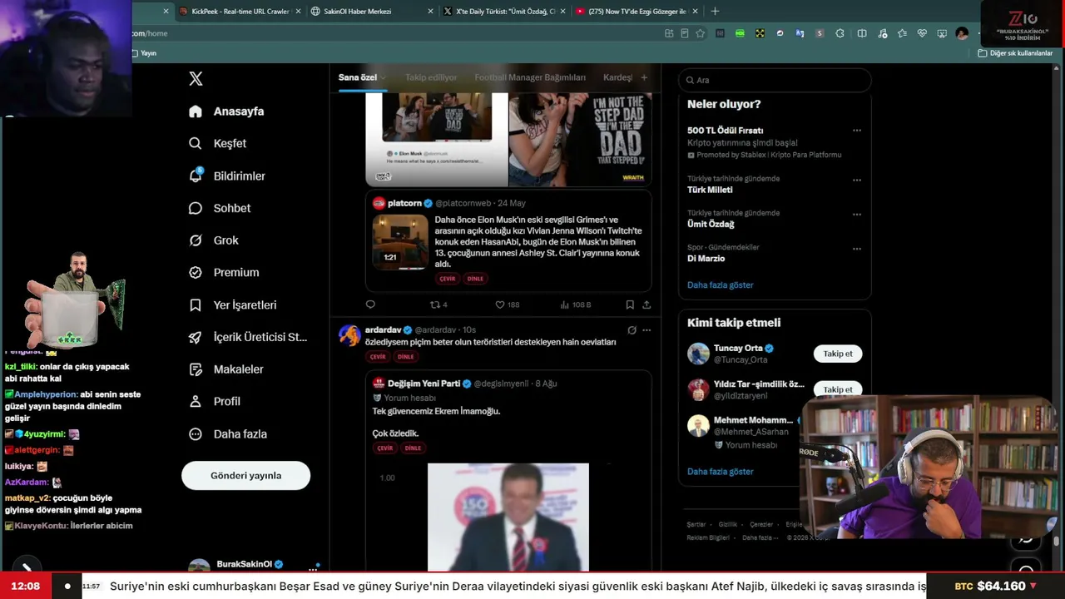Open a new browser tab

[715, 12]
